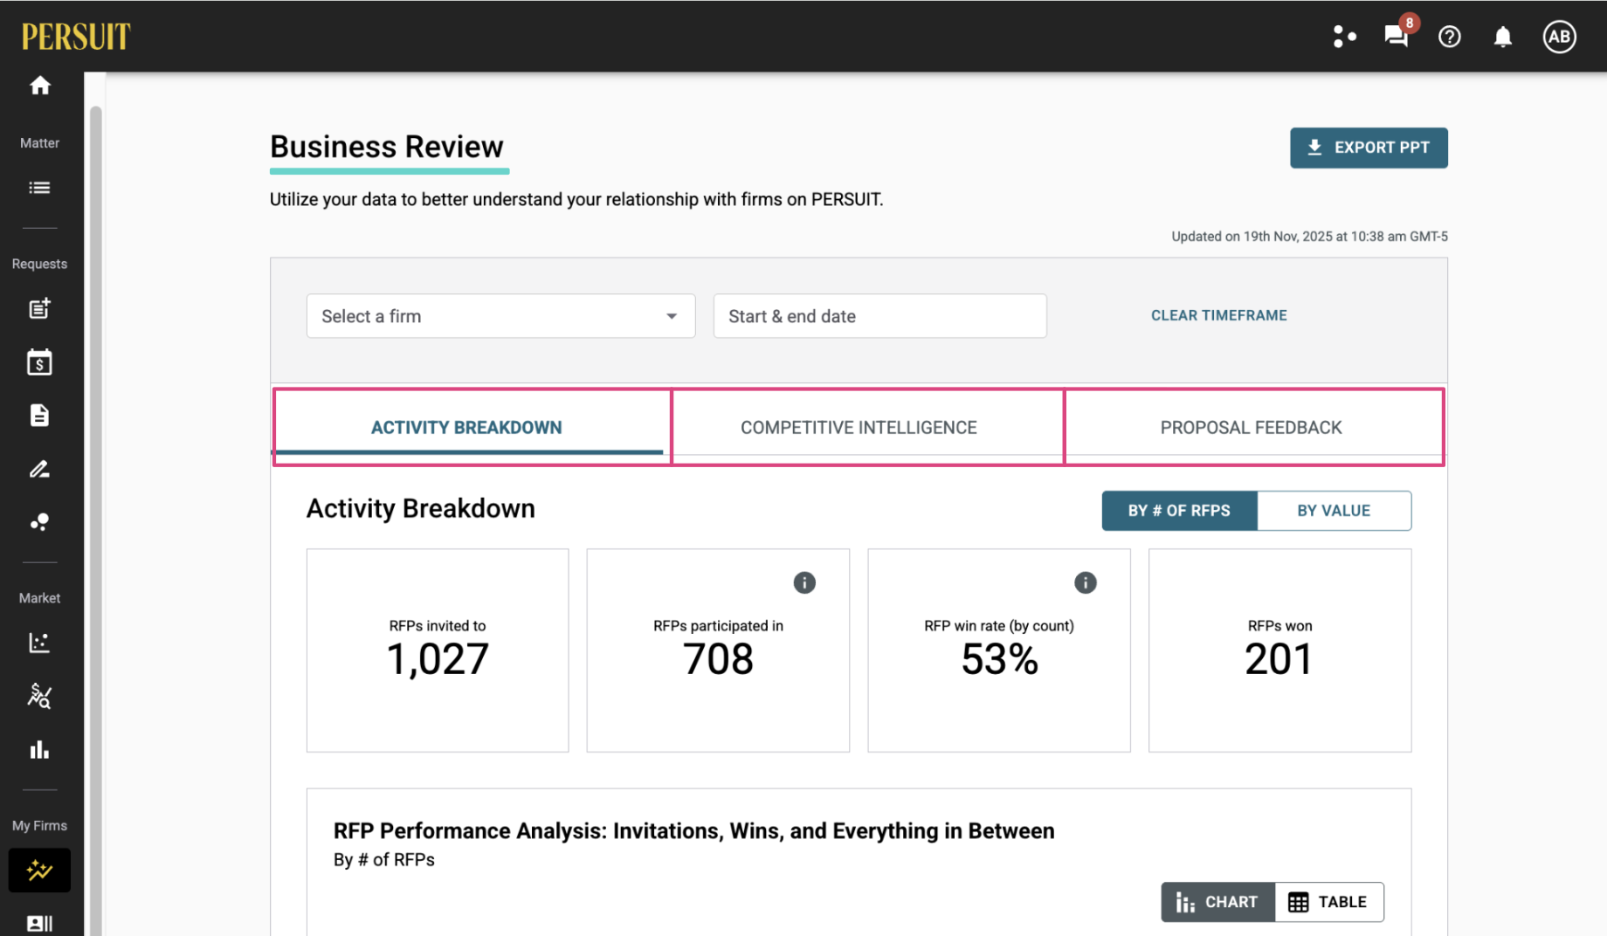This screenshot has width=1607, height=936.
Task: Open messages with 8 unread badge
Action: click(1397, 36)
